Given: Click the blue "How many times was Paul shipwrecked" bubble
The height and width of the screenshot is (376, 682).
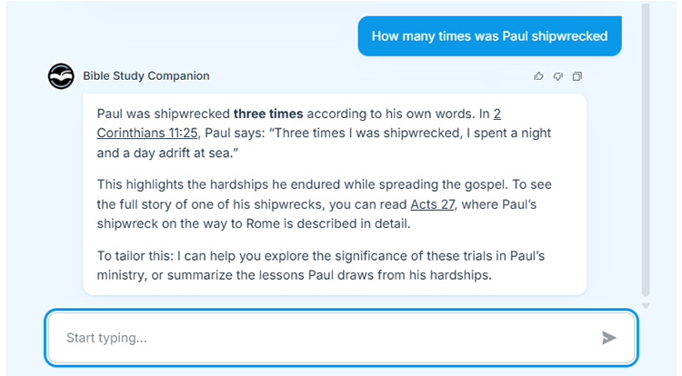Looking at the screenshot, I should pyautogui.click(x=489, y=36).
